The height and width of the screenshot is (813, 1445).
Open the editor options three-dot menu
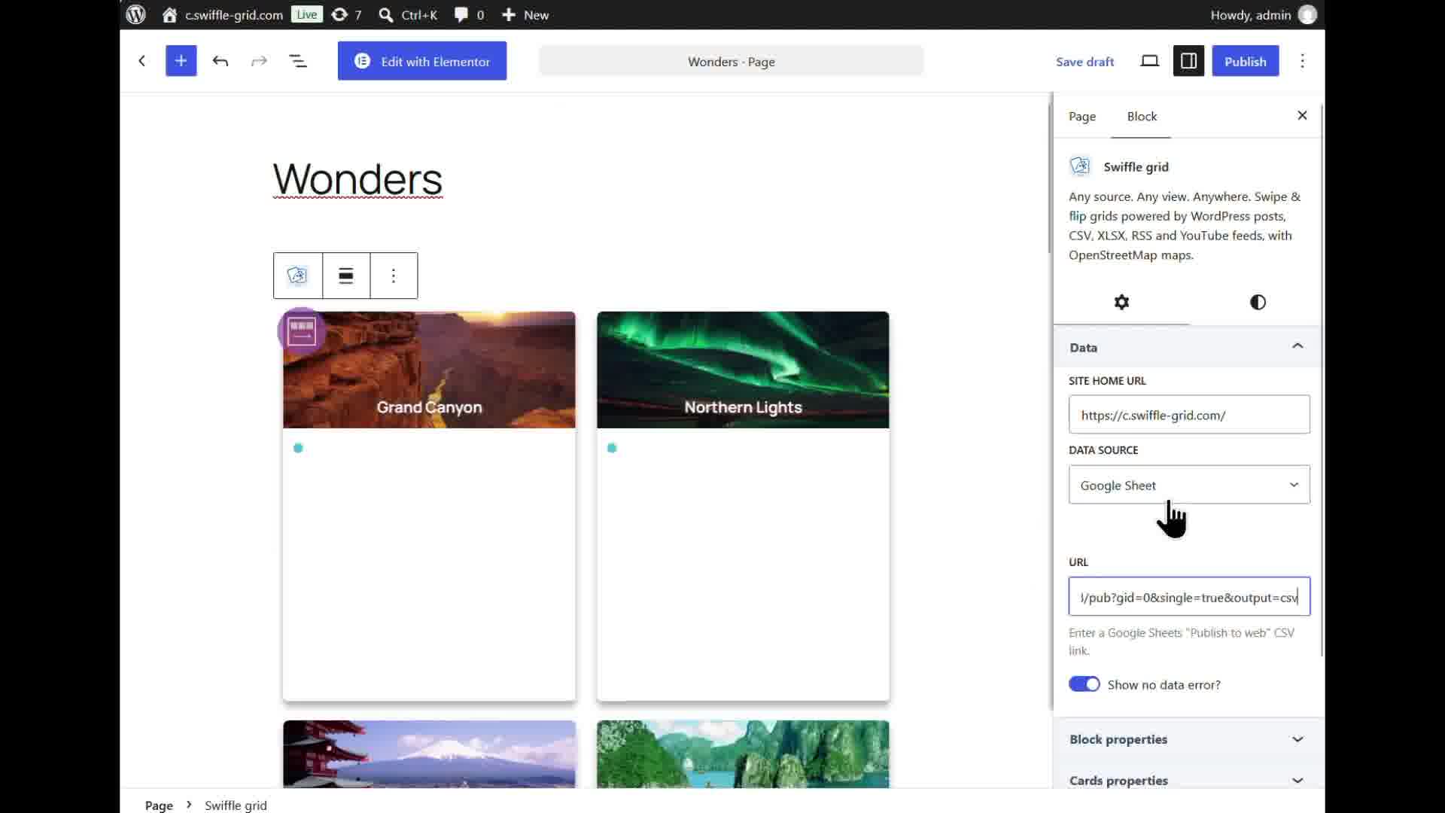coord(1303,61)
